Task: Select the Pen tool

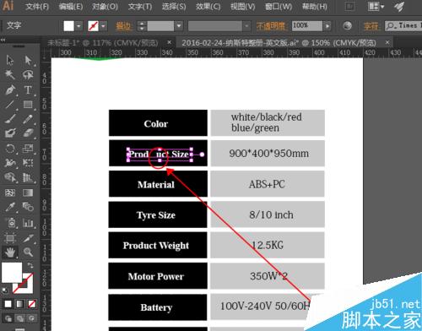Action: click(10, 90)
